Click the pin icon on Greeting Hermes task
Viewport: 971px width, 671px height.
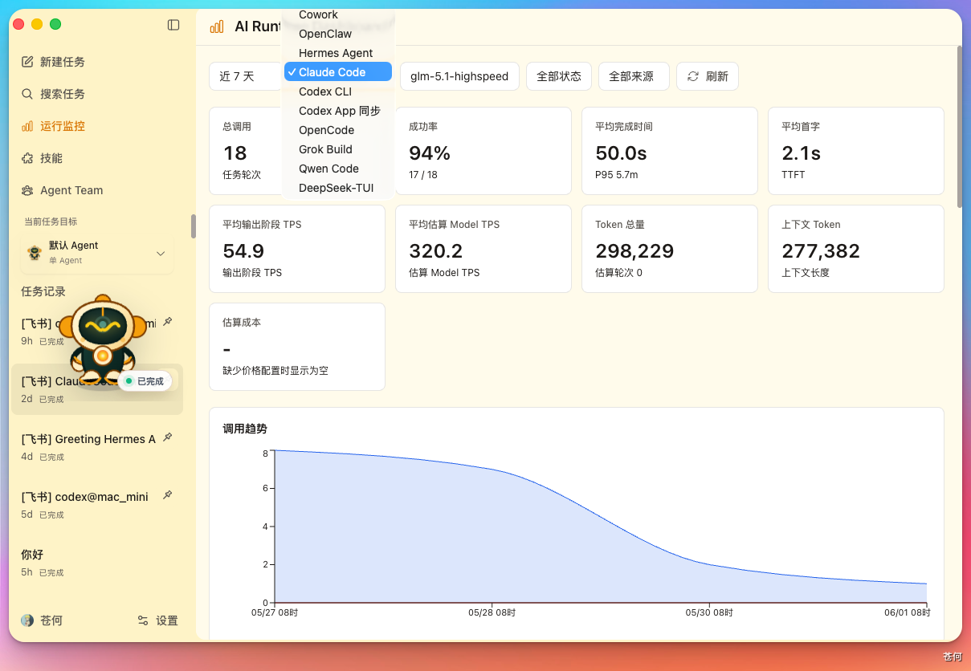pyautogui.click(x=167, y=437)
